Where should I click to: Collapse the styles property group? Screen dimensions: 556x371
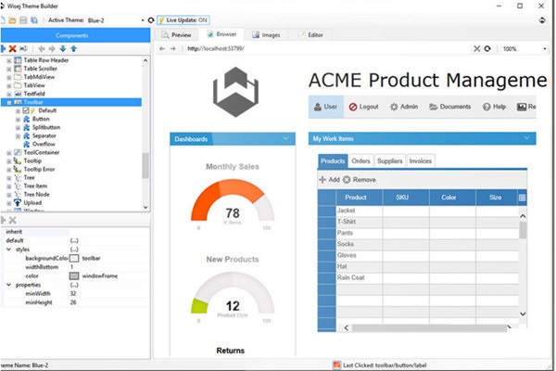pyautogui.click(x=8, y=249)
